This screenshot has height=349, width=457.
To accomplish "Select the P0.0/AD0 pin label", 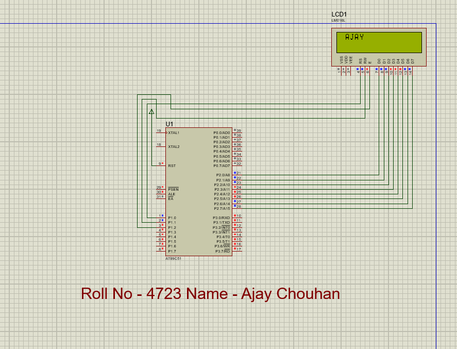I will tap(222, 132).
